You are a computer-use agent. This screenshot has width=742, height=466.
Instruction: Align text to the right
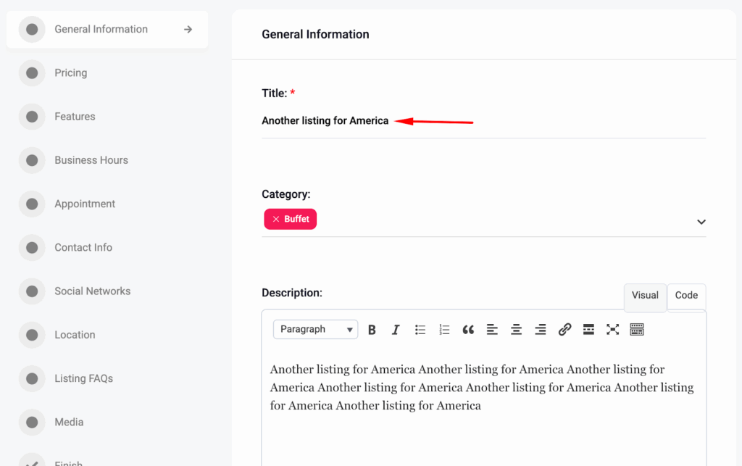[541, 330]
